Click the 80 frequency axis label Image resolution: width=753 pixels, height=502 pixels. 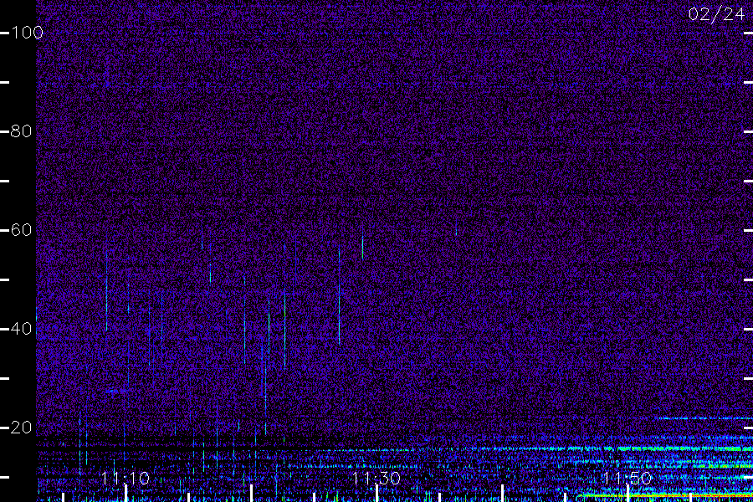tap(21, 131)
